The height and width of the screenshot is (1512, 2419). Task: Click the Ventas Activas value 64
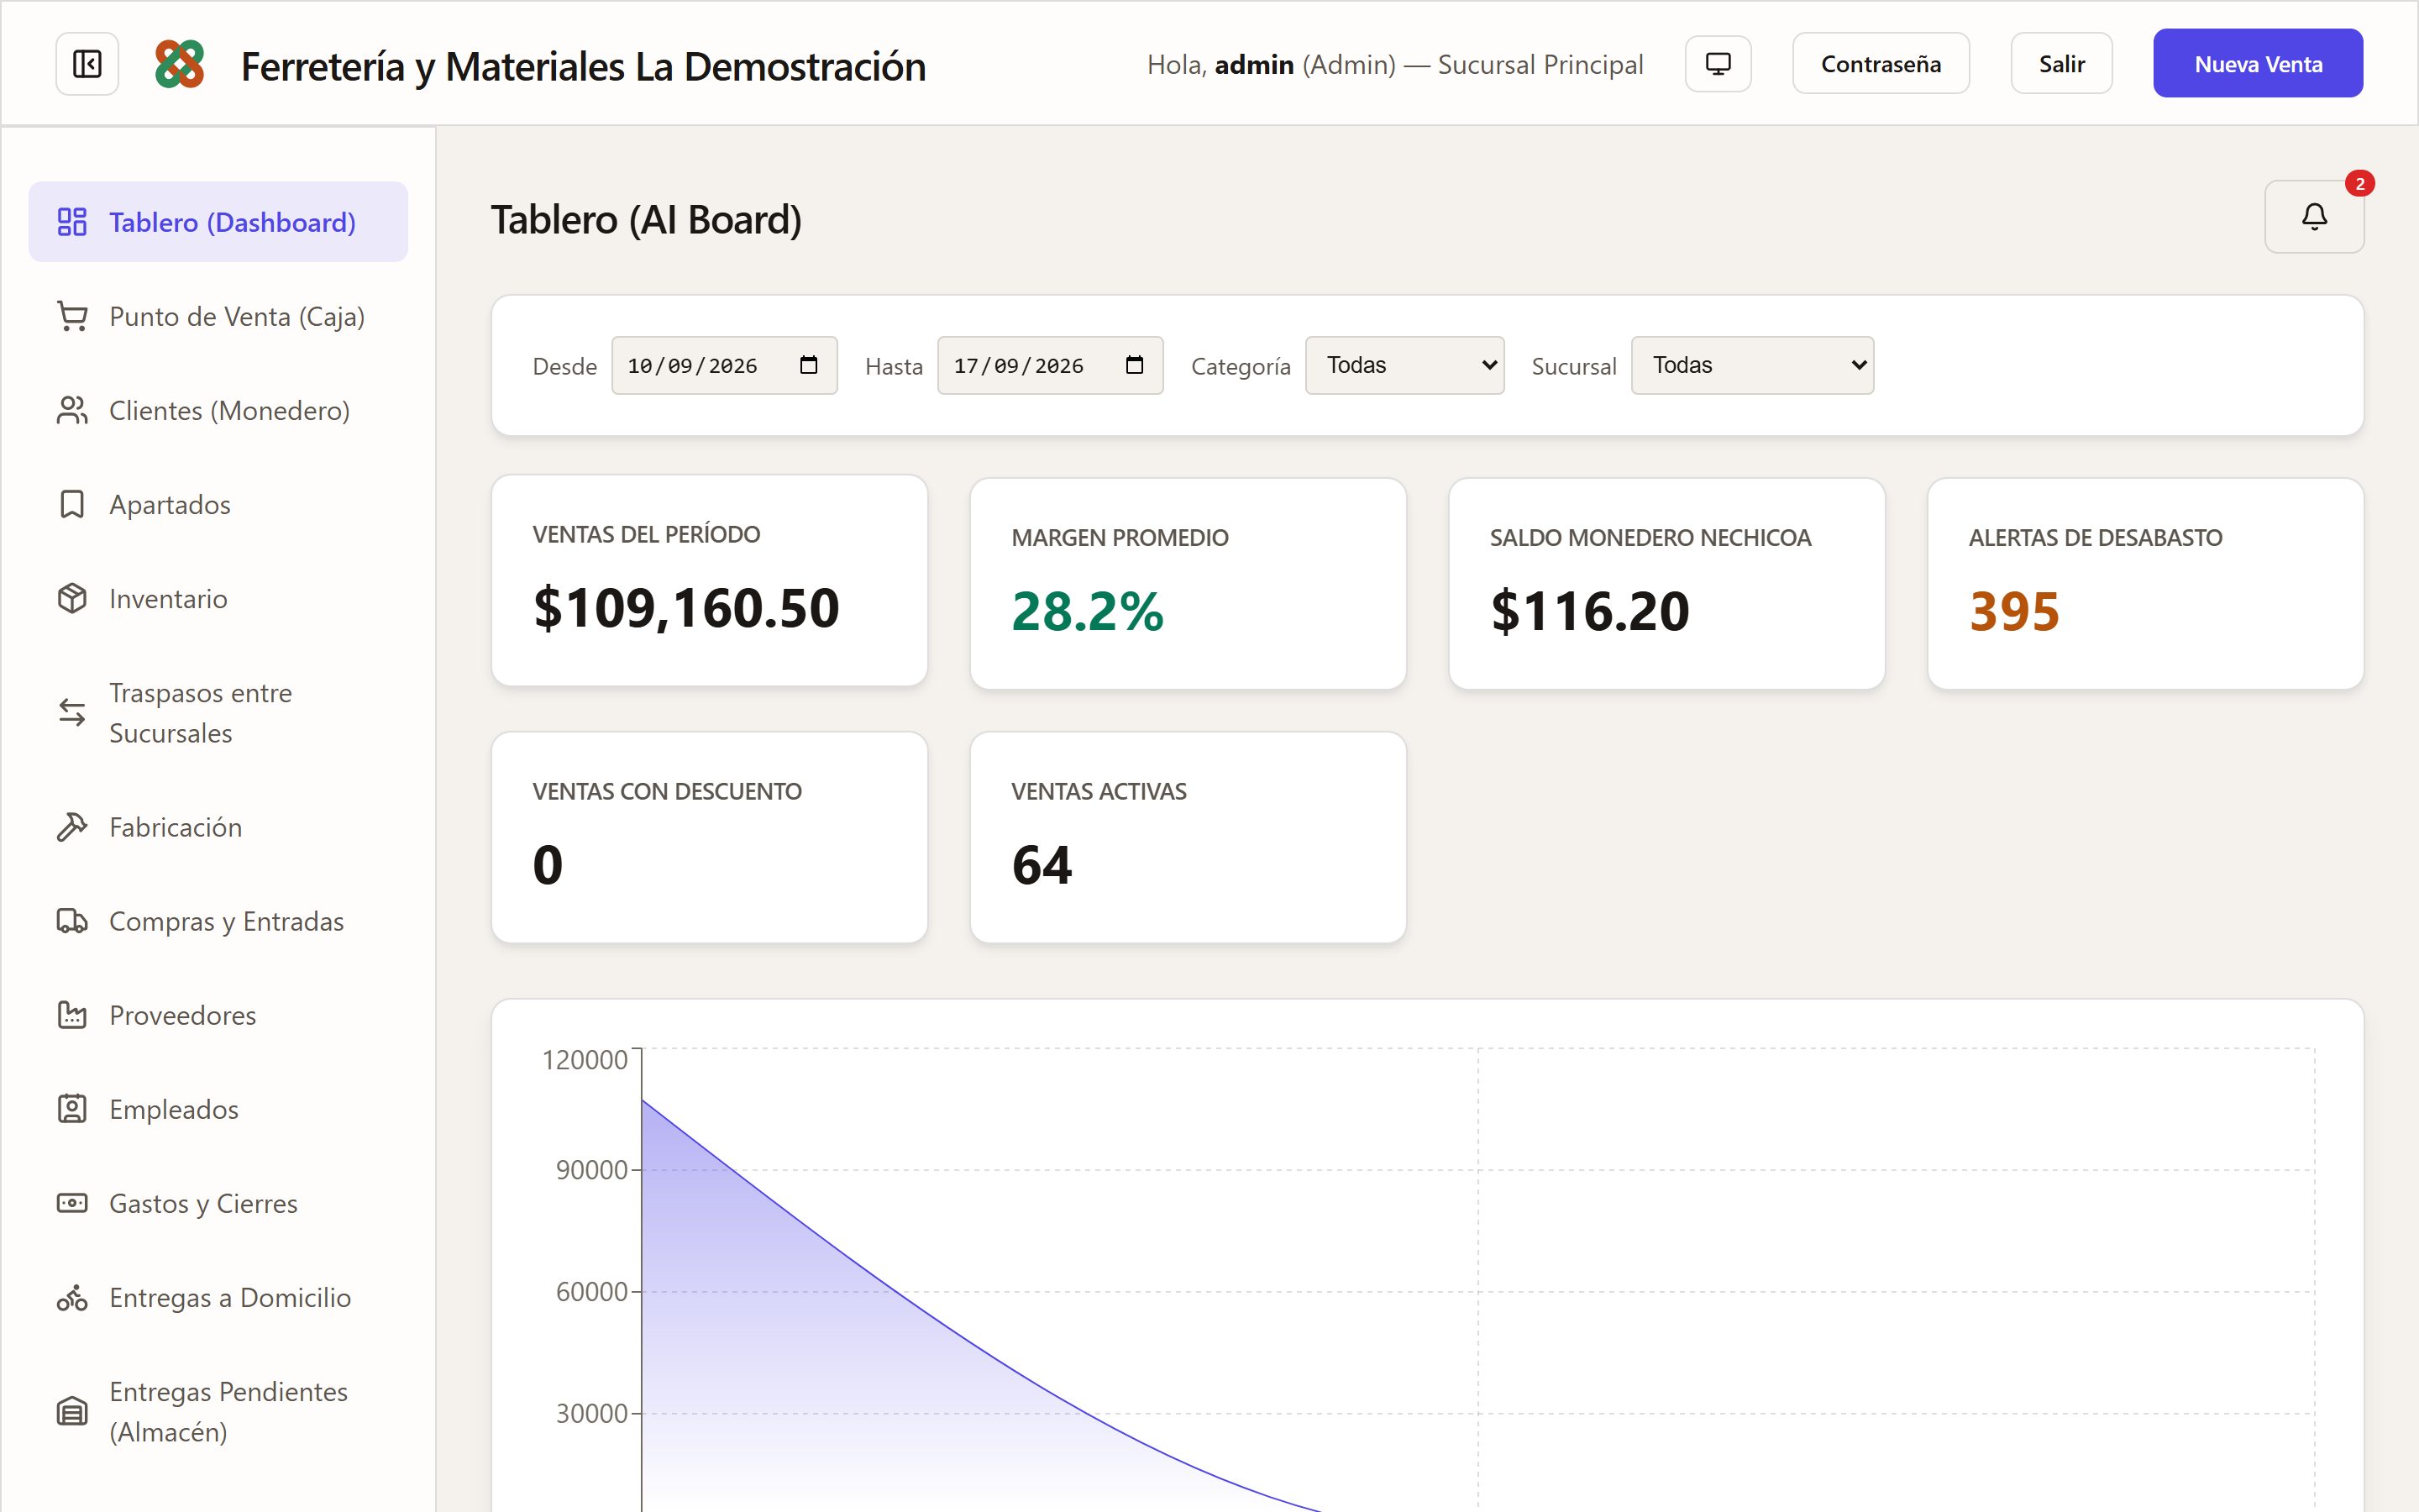click(1042, 865)
